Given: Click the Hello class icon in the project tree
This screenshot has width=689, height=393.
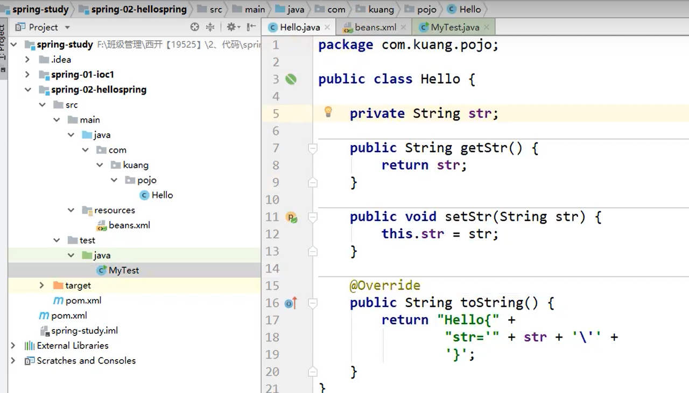Looking at the screenshot, I should tap(144, 195).
